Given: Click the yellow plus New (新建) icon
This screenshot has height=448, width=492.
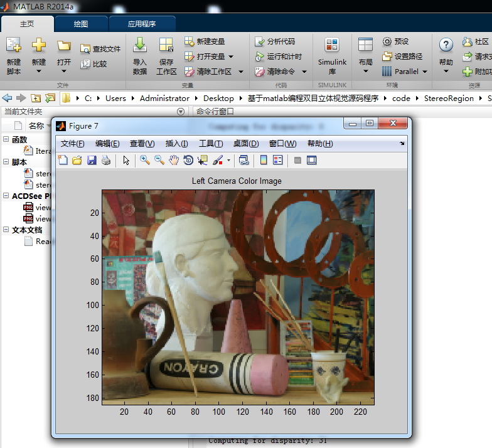Looking at the screenshot, I should click(x=39, y=45).
